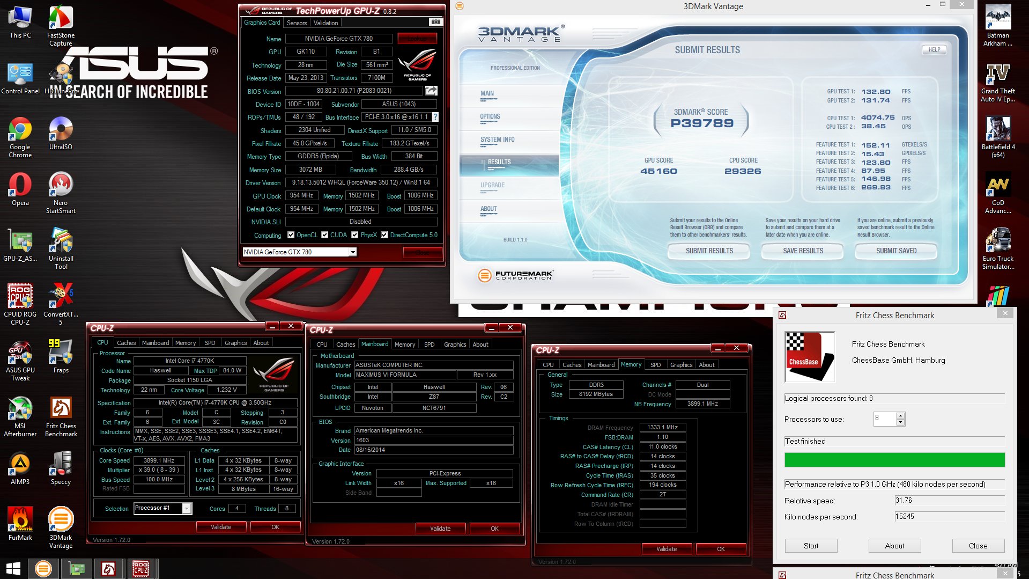The height and width of the screenshot is (579, 1029).
Task: Click the Relative speed value 31.76
Action: coord(949,501)
